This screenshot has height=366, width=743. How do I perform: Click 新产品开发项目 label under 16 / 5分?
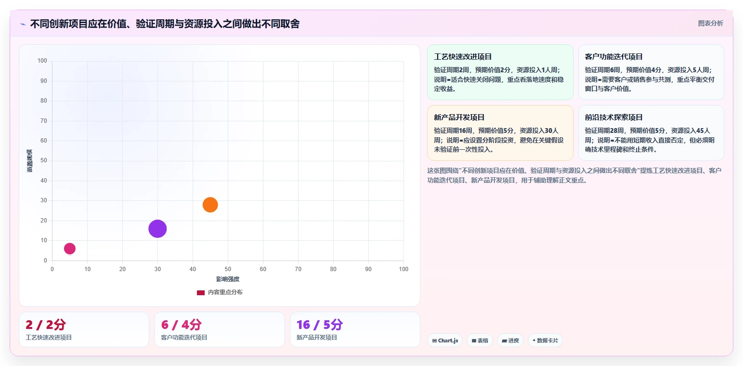coord(317,338)
